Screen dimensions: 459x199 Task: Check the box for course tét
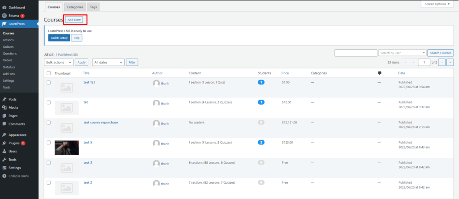pos(48,102)
